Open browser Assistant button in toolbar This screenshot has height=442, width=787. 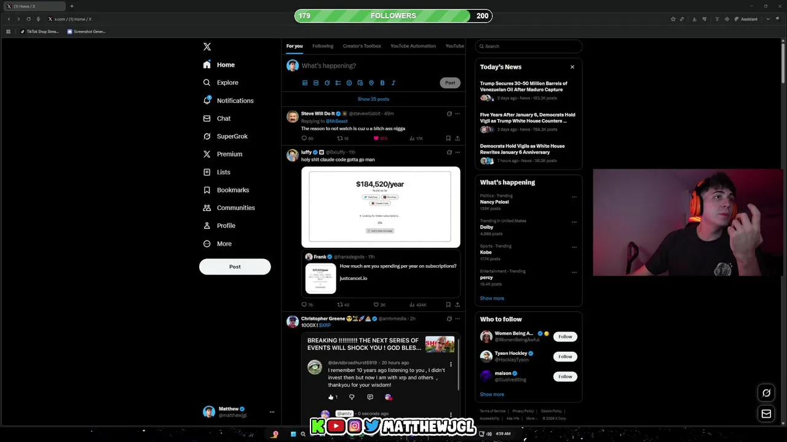746,19
